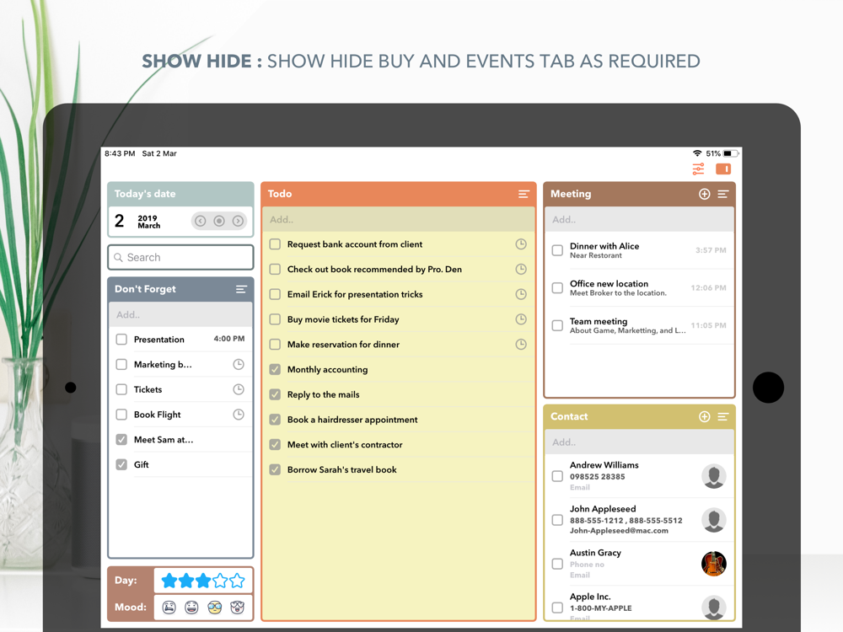Open Make reservation for dinner task
The width and height of the screenshot is (843, 632).
click(x=399, y=345)
